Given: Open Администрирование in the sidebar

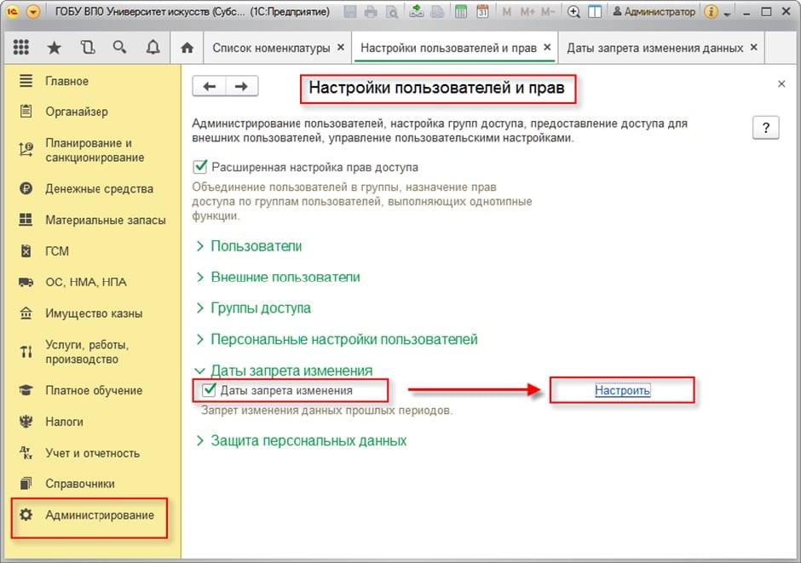Looking at the screenshot, I should coord(99,515).
